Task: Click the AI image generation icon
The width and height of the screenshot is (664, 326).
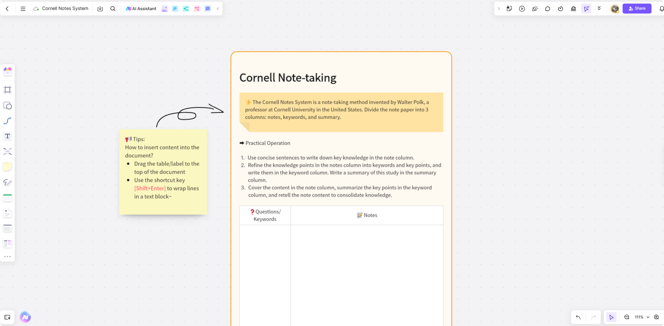Action: pos(165,9)
